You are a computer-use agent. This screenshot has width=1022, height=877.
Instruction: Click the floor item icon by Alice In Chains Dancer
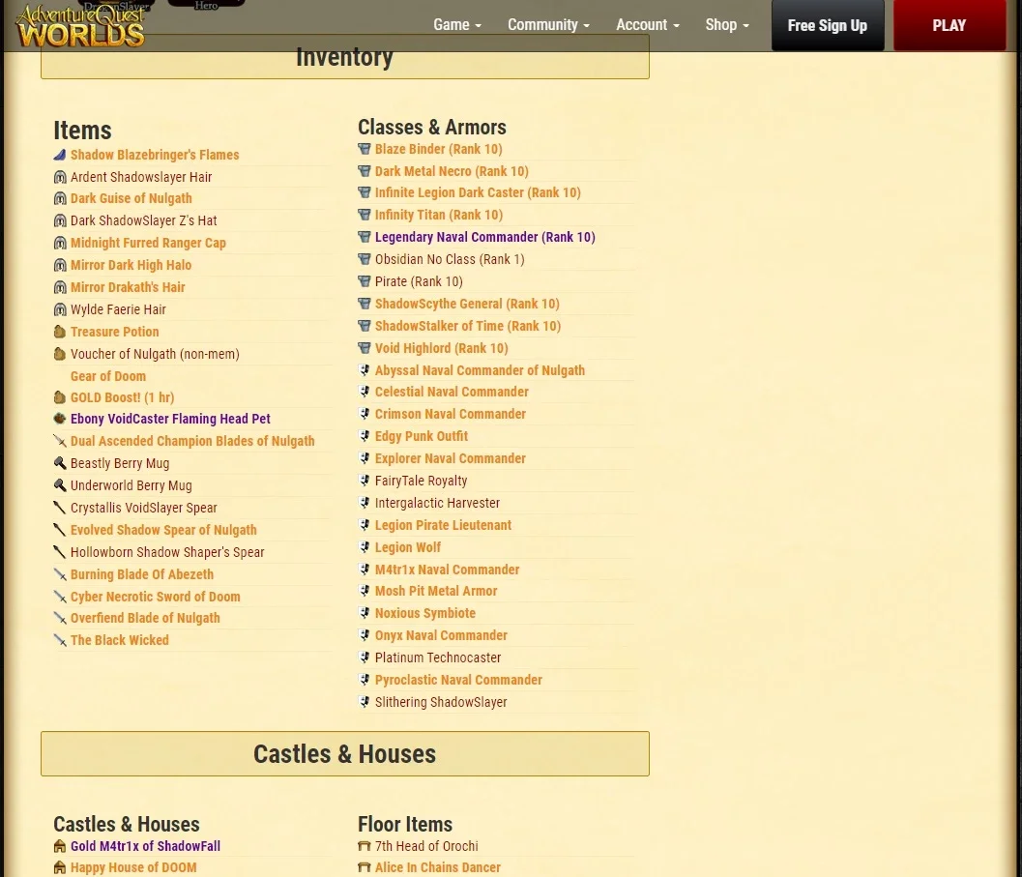365,867
